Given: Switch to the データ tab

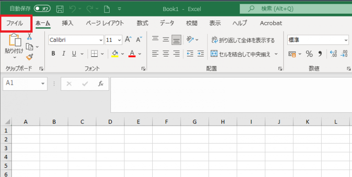Looking at the screenshot, I should tap(167, 23).
